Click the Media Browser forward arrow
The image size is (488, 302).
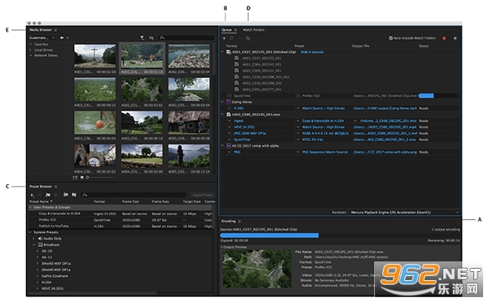click(68, 37)
